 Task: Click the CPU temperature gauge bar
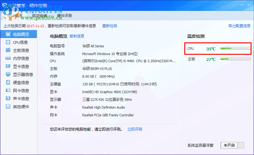[235, 48]
